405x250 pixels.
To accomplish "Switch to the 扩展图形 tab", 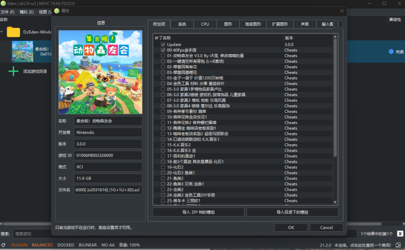I will click(x=280, y=24).
